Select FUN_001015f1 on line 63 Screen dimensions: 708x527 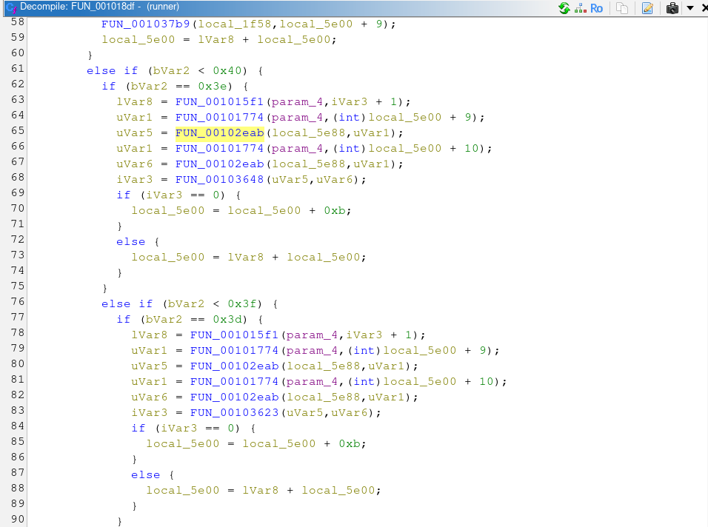[x=219, y=102]
